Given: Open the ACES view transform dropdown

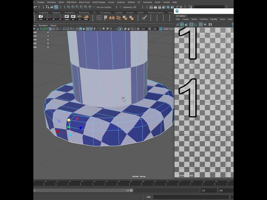Looking at the screenshot, I should [x=169, y=29].
